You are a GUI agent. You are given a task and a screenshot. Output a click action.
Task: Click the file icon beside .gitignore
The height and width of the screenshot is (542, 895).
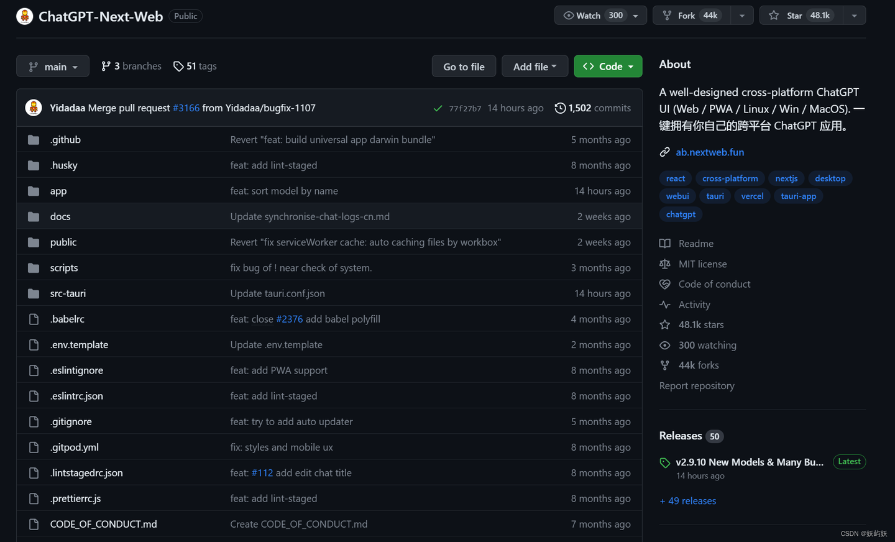34,421
